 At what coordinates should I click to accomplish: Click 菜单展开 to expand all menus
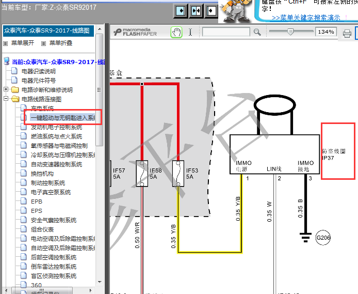[x=23, y=43]
